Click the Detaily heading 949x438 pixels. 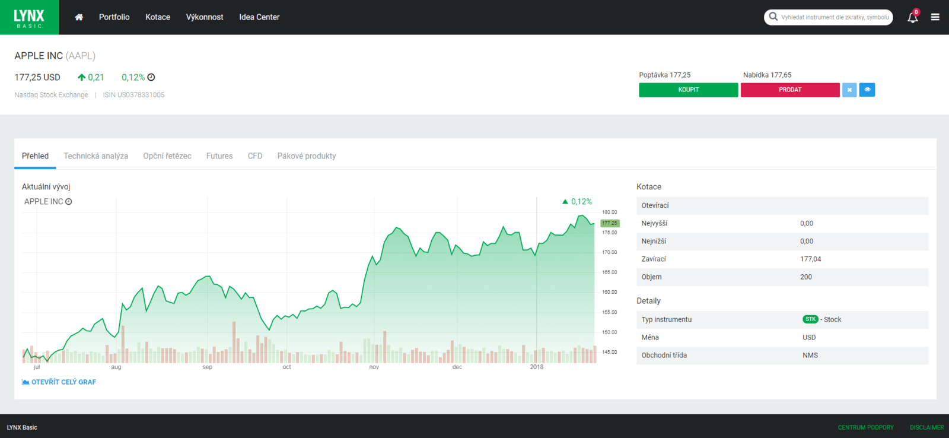click(648, 301)
